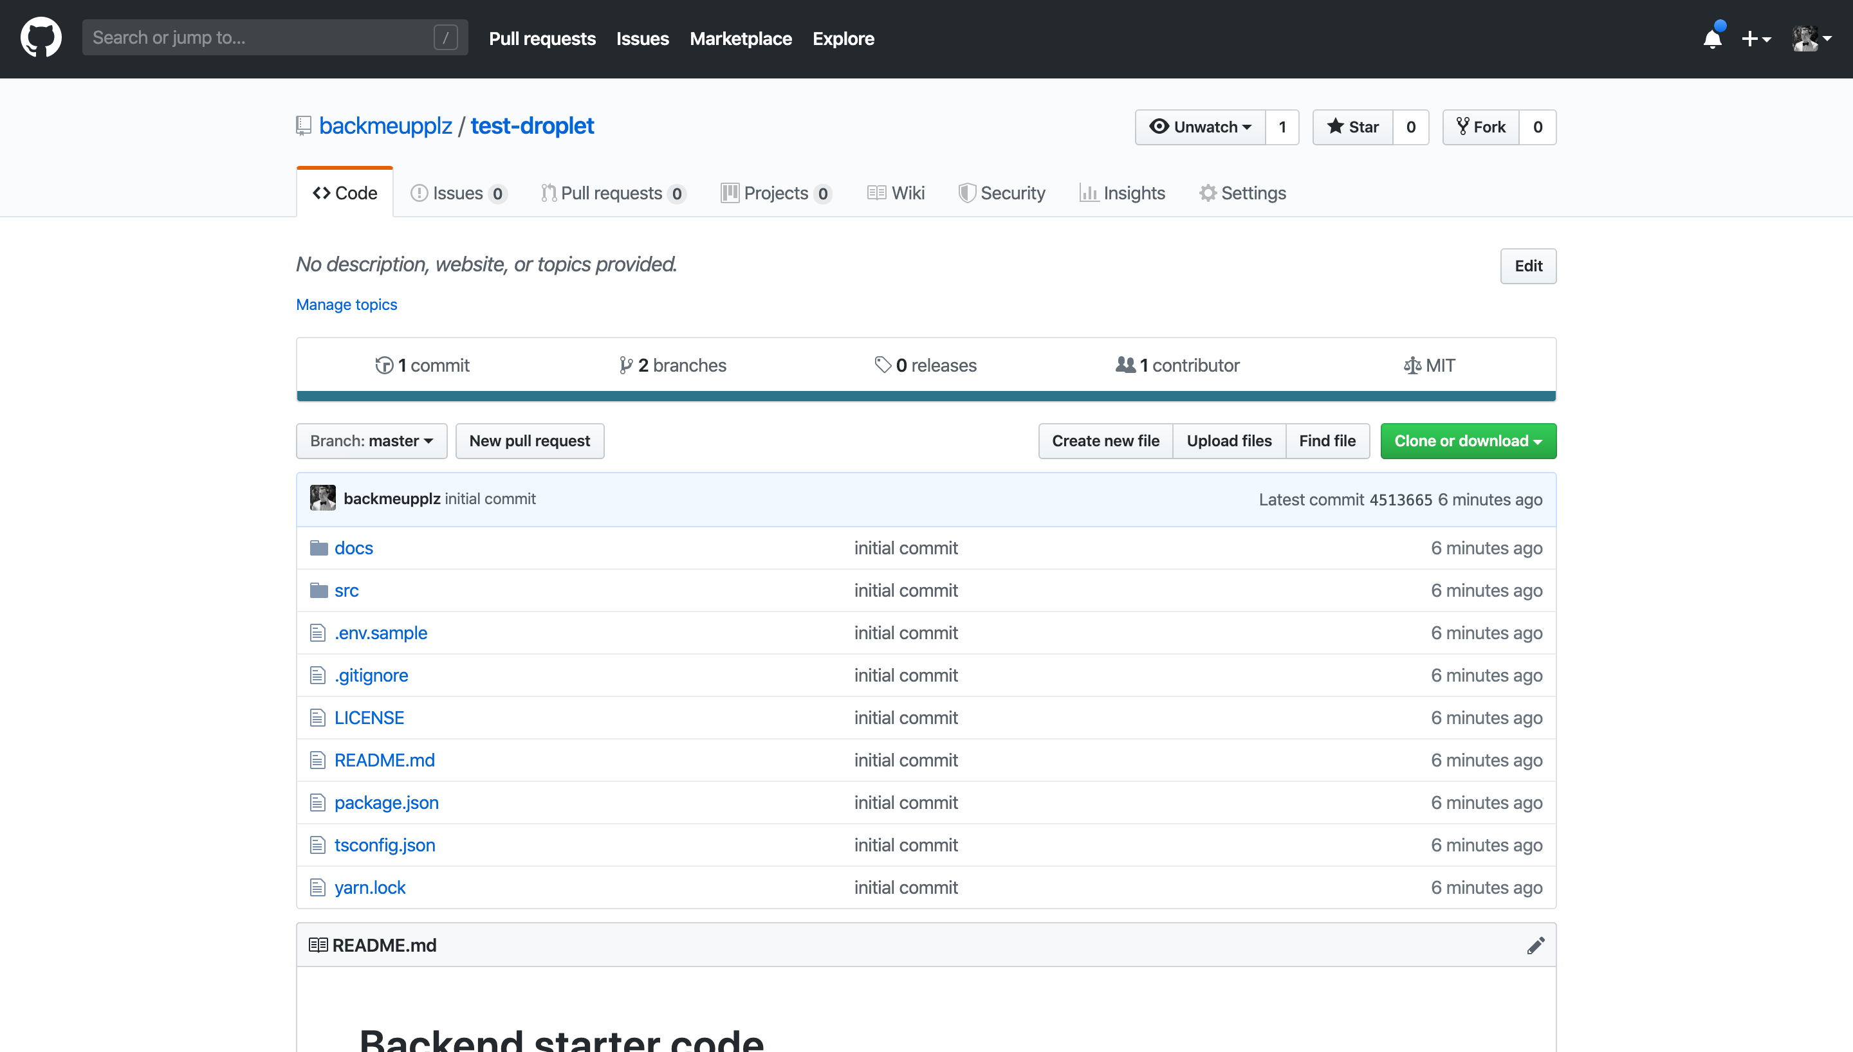View 1 contributor
The width and height of the screenshot is (1853, 1052).
pyautogui.click(x=1177, y=365)
